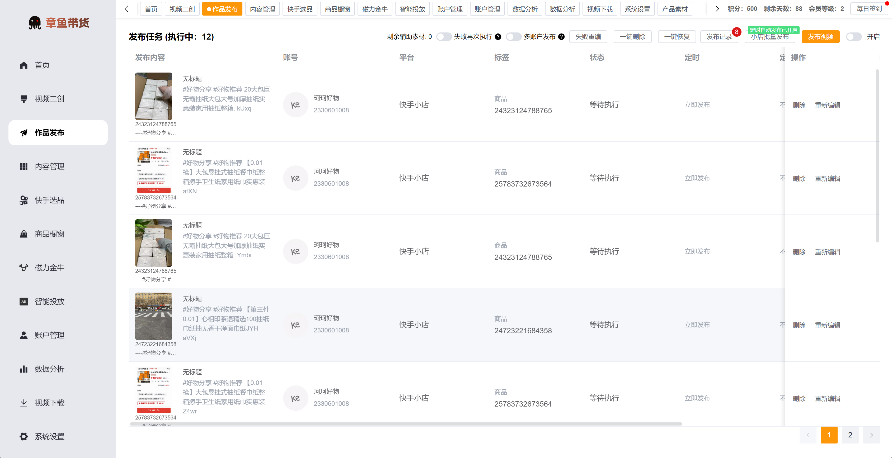This screenshot has height=458, width=892.
Task: Click 删除 in the 24723221684358 row
Action: [799, 325]
